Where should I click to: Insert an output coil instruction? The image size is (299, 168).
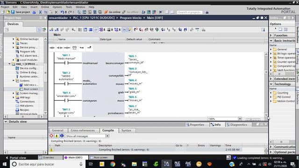tap(67, 48)
